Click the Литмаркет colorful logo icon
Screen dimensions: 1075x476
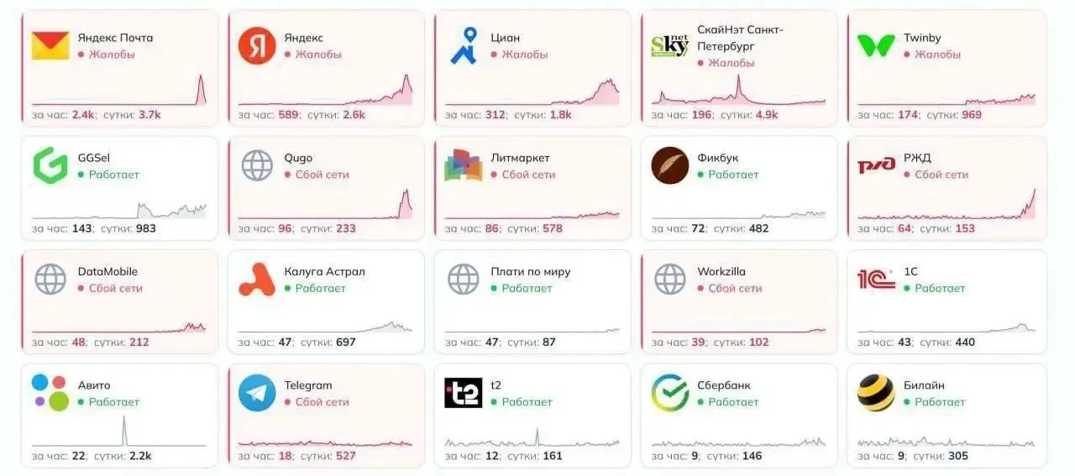coord(464,165)
